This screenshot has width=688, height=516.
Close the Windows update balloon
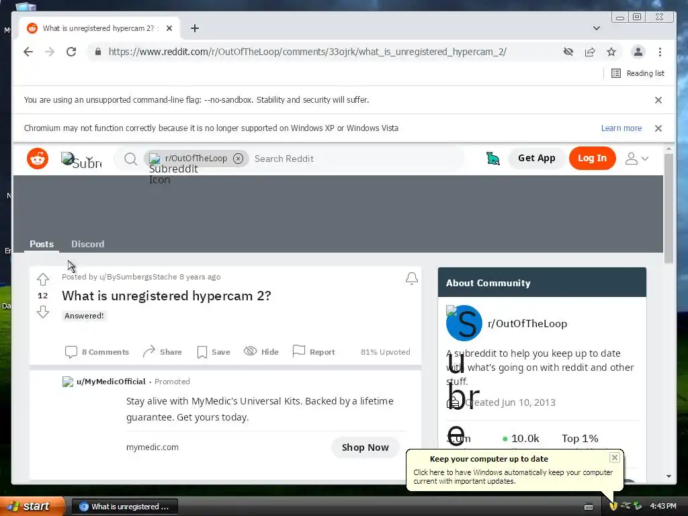614,458
